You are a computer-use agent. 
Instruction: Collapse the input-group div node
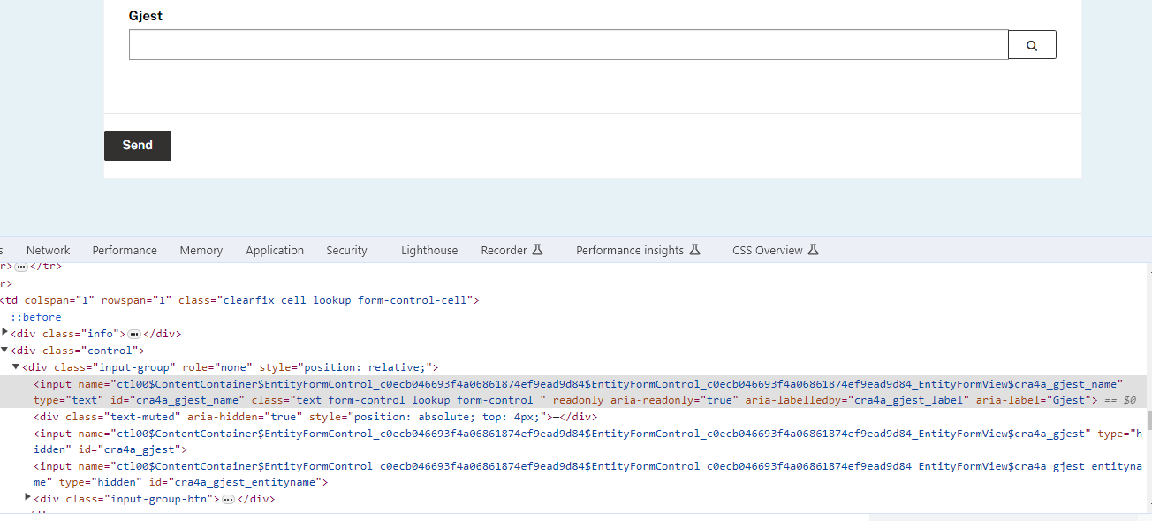[16, 366]
